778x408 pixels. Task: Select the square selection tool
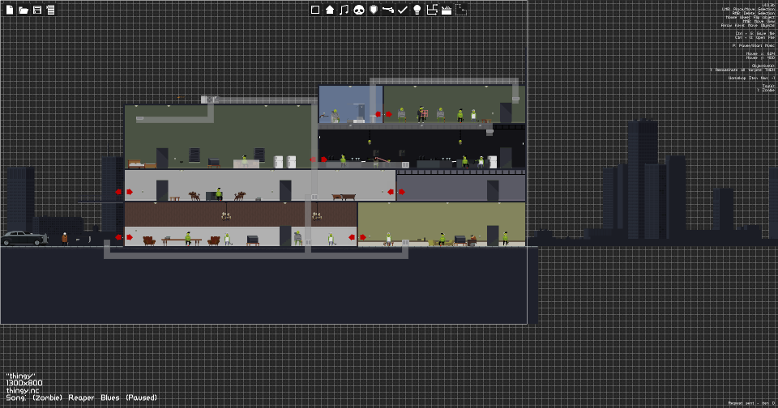pos(315,10)
